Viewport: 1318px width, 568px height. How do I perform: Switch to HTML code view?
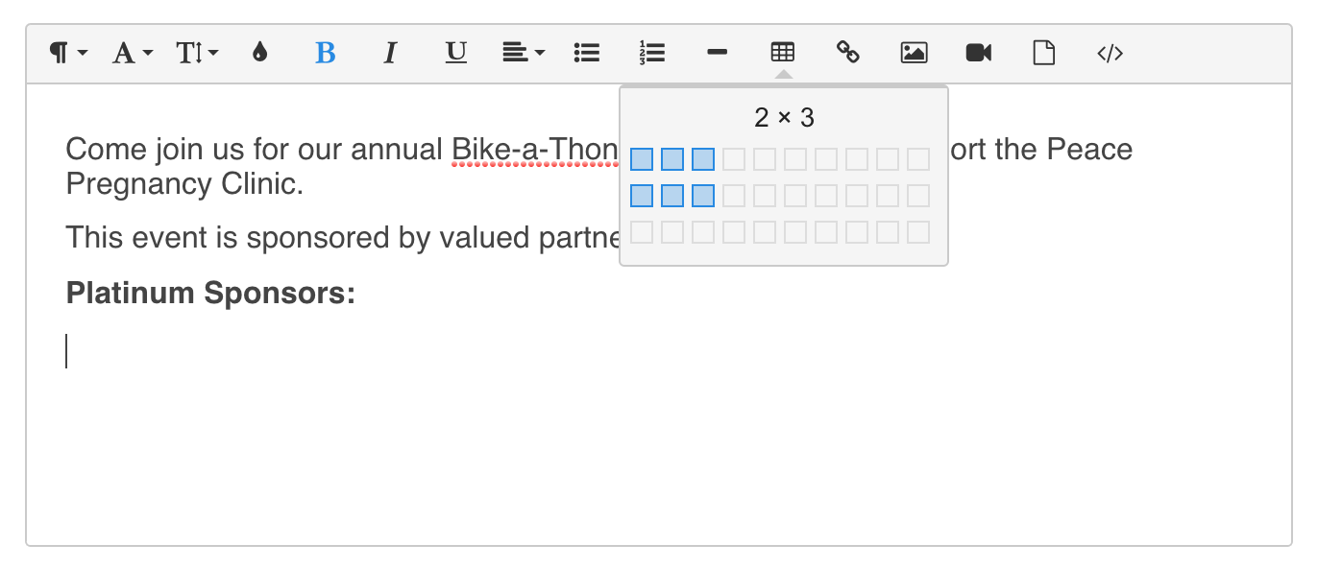click(x=1110, y=54)
